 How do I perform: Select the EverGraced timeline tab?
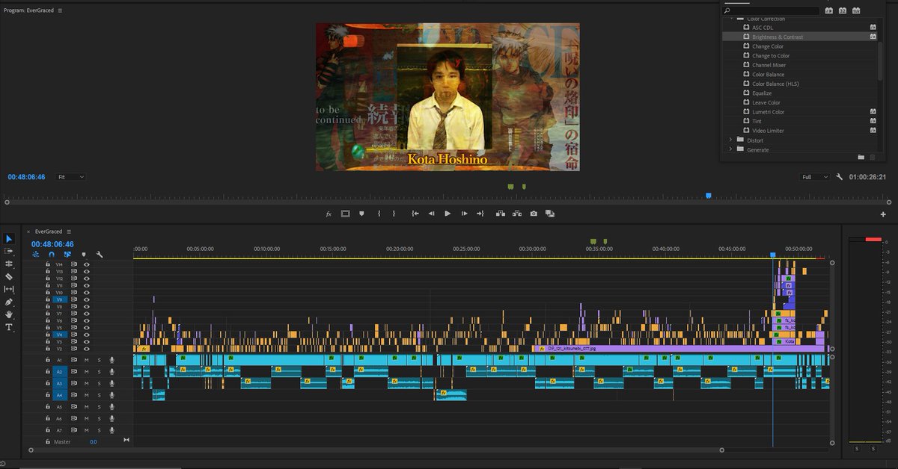[48, 232]
